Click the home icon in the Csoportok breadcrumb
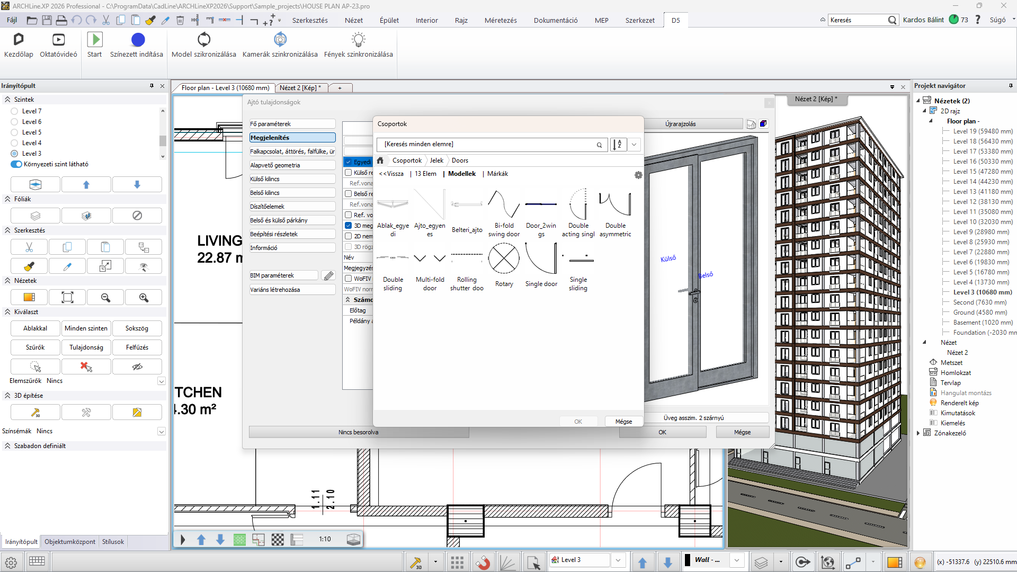This screenshot has height=572, width=1017. pos(380,160)
